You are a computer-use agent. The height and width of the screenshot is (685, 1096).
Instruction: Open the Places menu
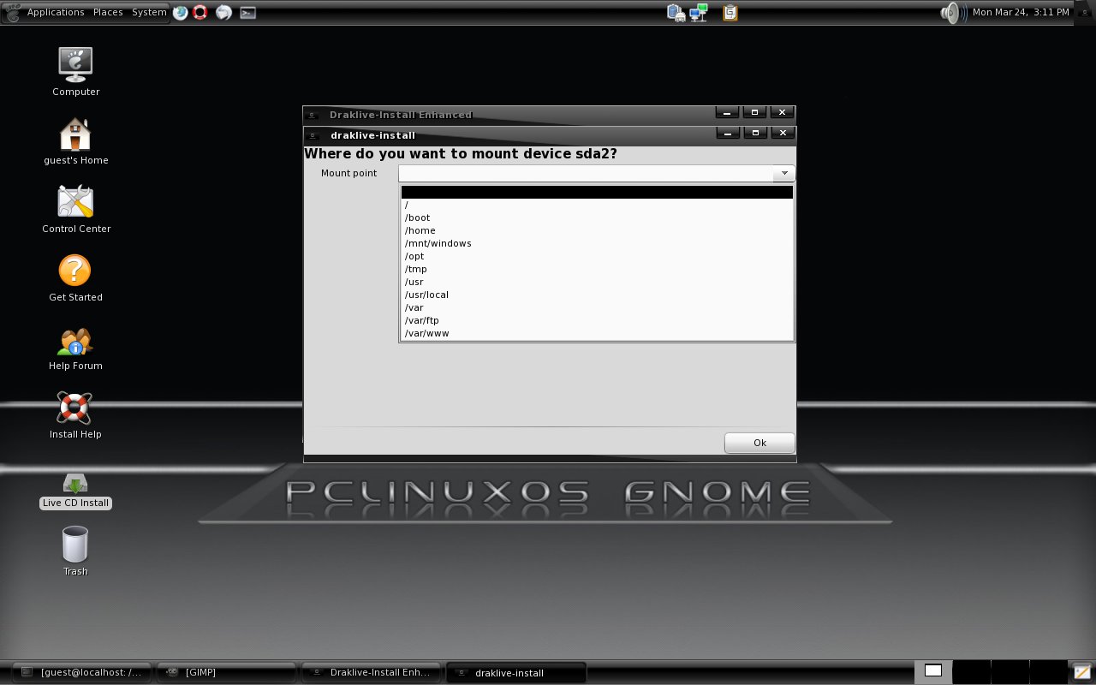coord(108,12)
